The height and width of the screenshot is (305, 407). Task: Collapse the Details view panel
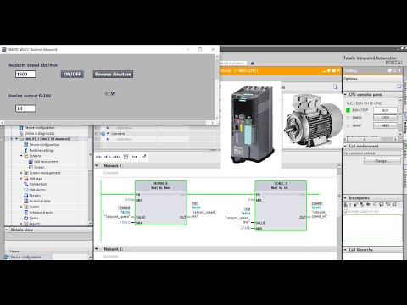coord(8,230)
